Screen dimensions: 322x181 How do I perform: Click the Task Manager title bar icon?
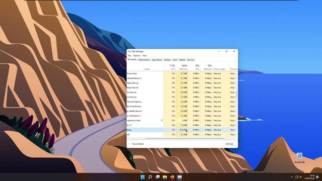[x=129, y=51]
